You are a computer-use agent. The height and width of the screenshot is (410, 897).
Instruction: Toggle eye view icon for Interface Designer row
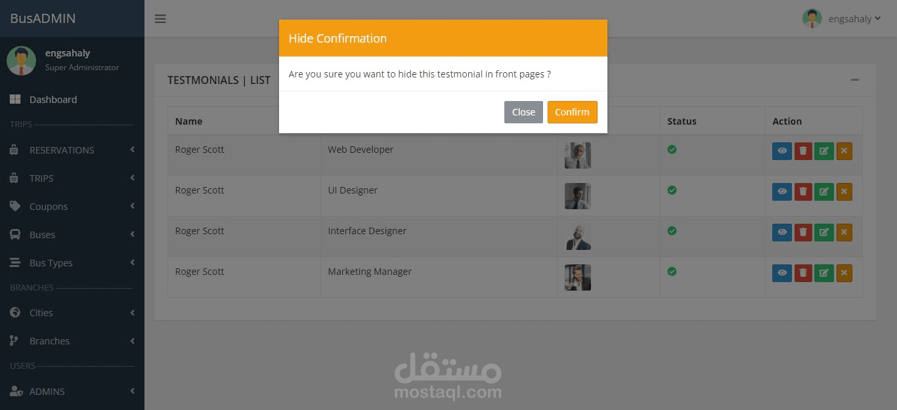[x=782, y=233]
